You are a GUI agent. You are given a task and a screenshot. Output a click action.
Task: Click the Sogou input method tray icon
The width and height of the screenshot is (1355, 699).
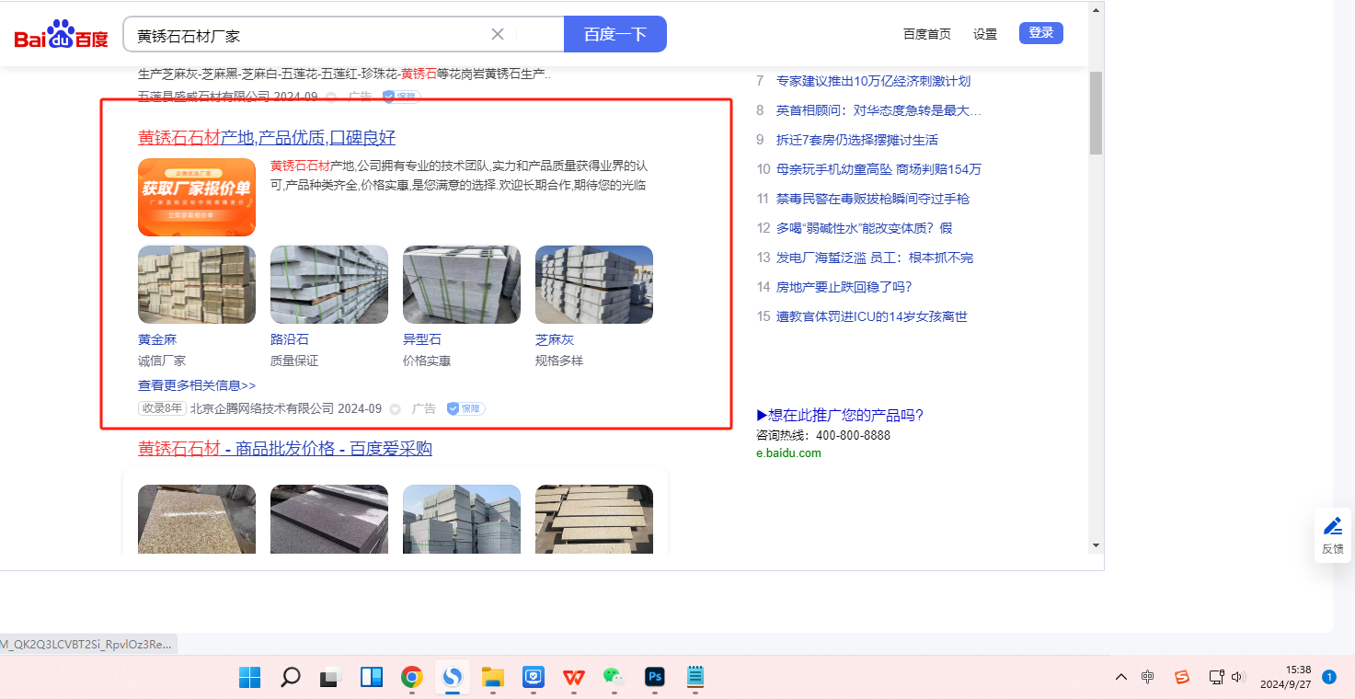1182,678
